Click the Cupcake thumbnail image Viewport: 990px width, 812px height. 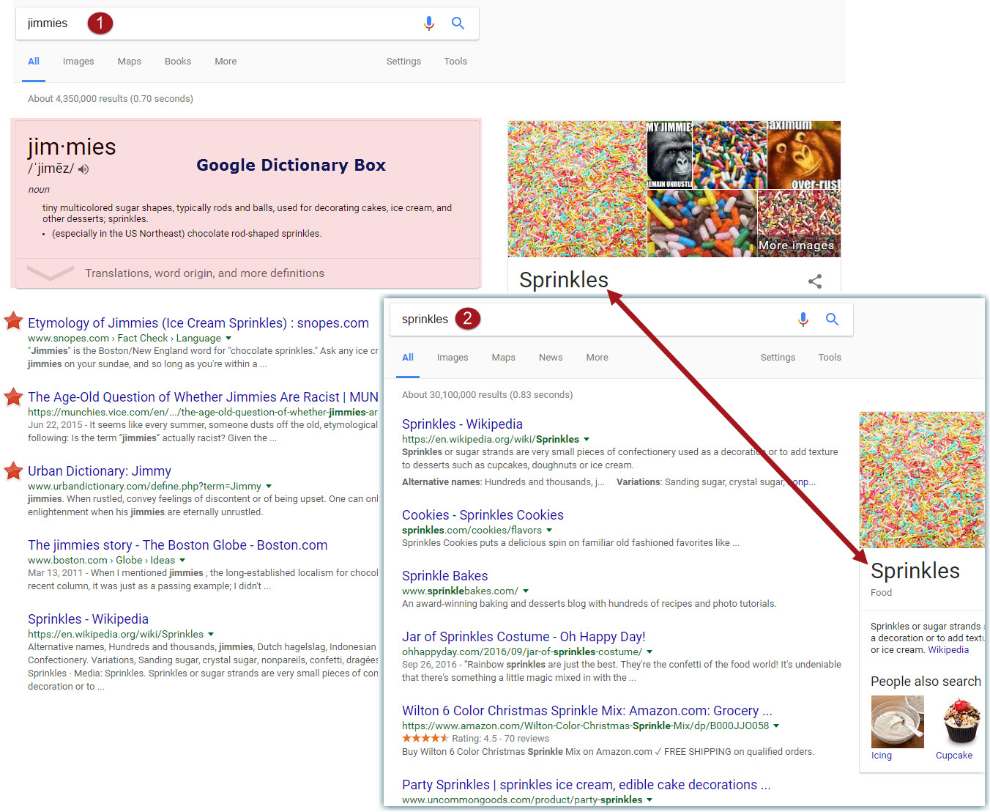961,721
